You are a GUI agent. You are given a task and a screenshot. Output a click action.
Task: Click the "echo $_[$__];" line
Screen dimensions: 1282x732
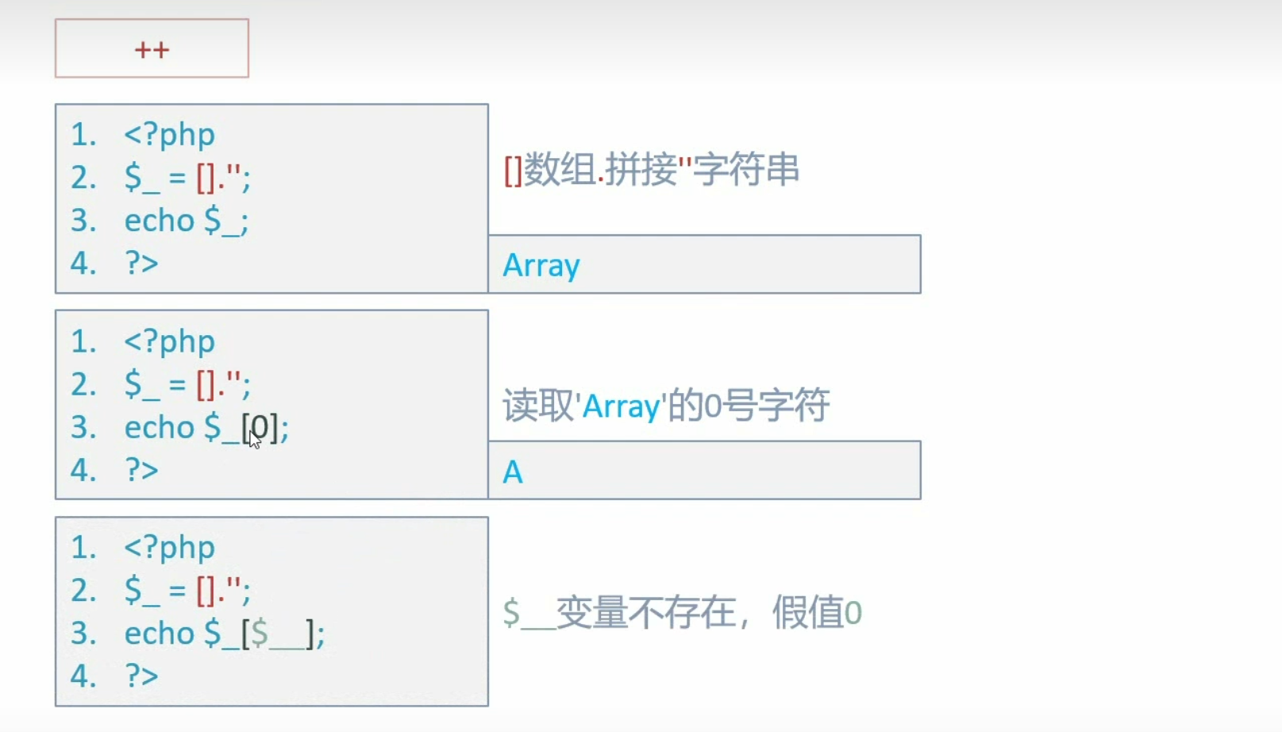pos(224,634)
